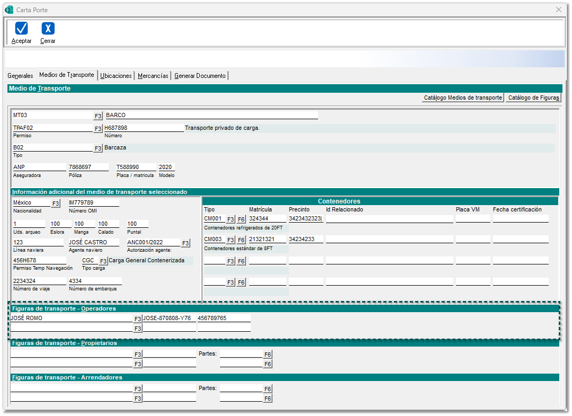
Task: Switch to the Generales tab
Action: pos(20,76)
